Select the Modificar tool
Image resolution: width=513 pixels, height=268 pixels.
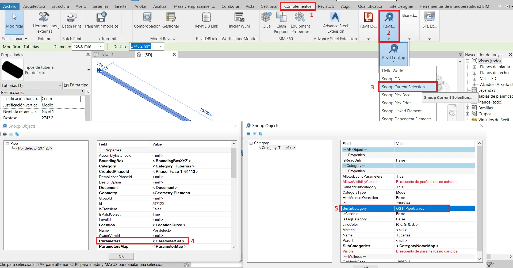[x=15, y=22]
